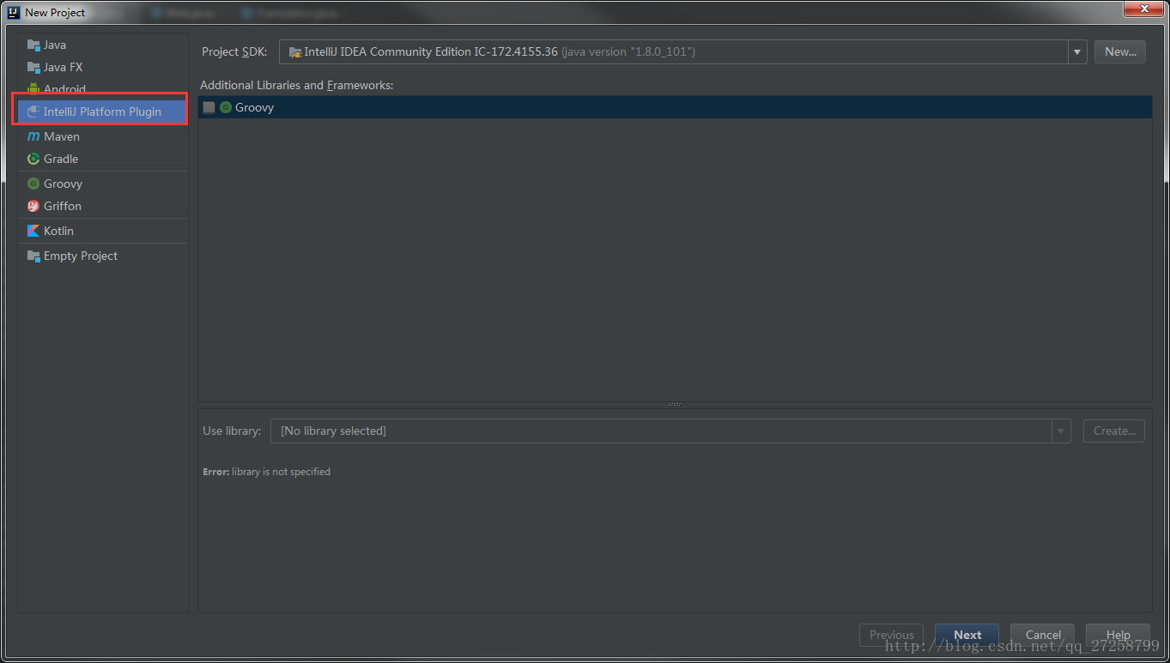Click the Previous button

pyautogui.click(x=892, y=635)
